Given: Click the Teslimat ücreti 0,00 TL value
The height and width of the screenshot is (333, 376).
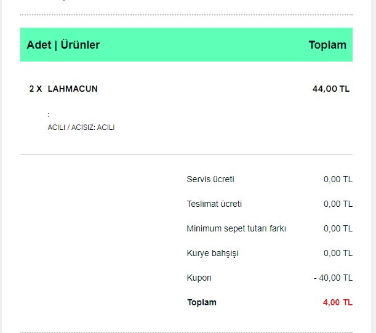Looking at the screenshot, I should click(338, 204).
